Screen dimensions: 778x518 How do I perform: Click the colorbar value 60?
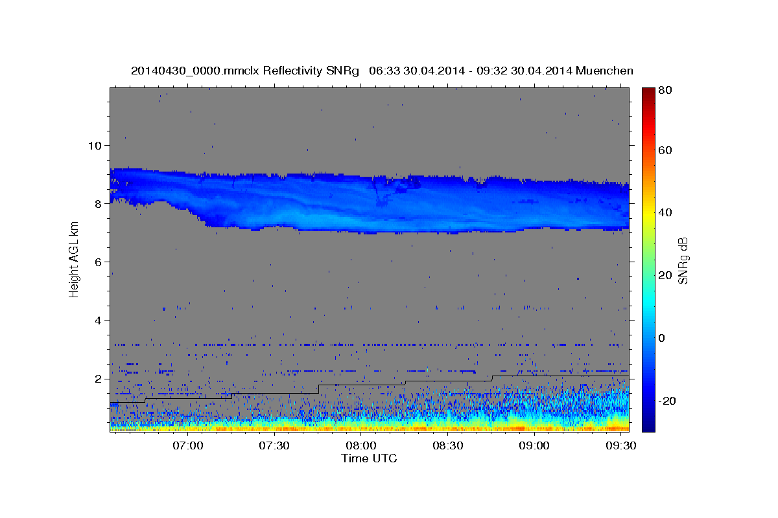(664, 150)
